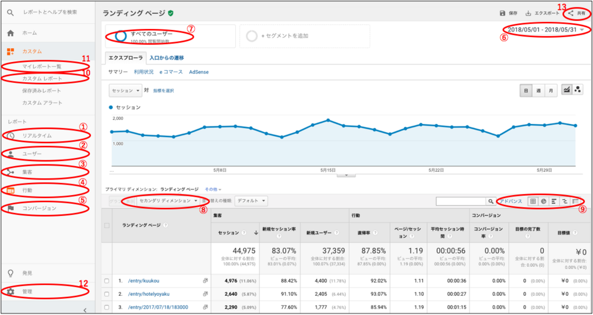Click the エクスポート download icon
593x315 pixels.
click(528, 13)
